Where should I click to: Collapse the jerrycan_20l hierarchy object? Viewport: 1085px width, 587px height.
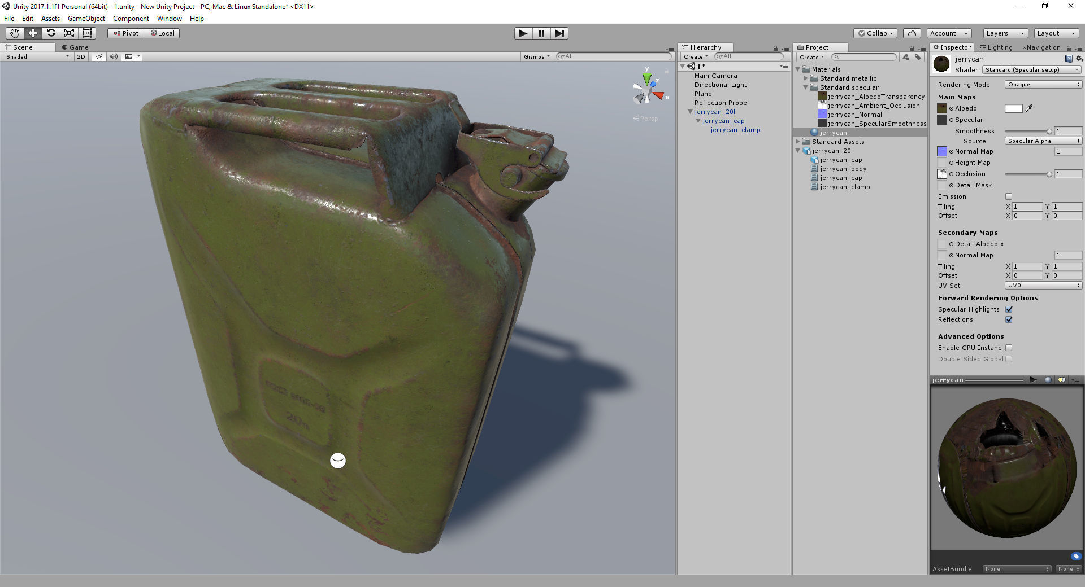pos(690,112)
